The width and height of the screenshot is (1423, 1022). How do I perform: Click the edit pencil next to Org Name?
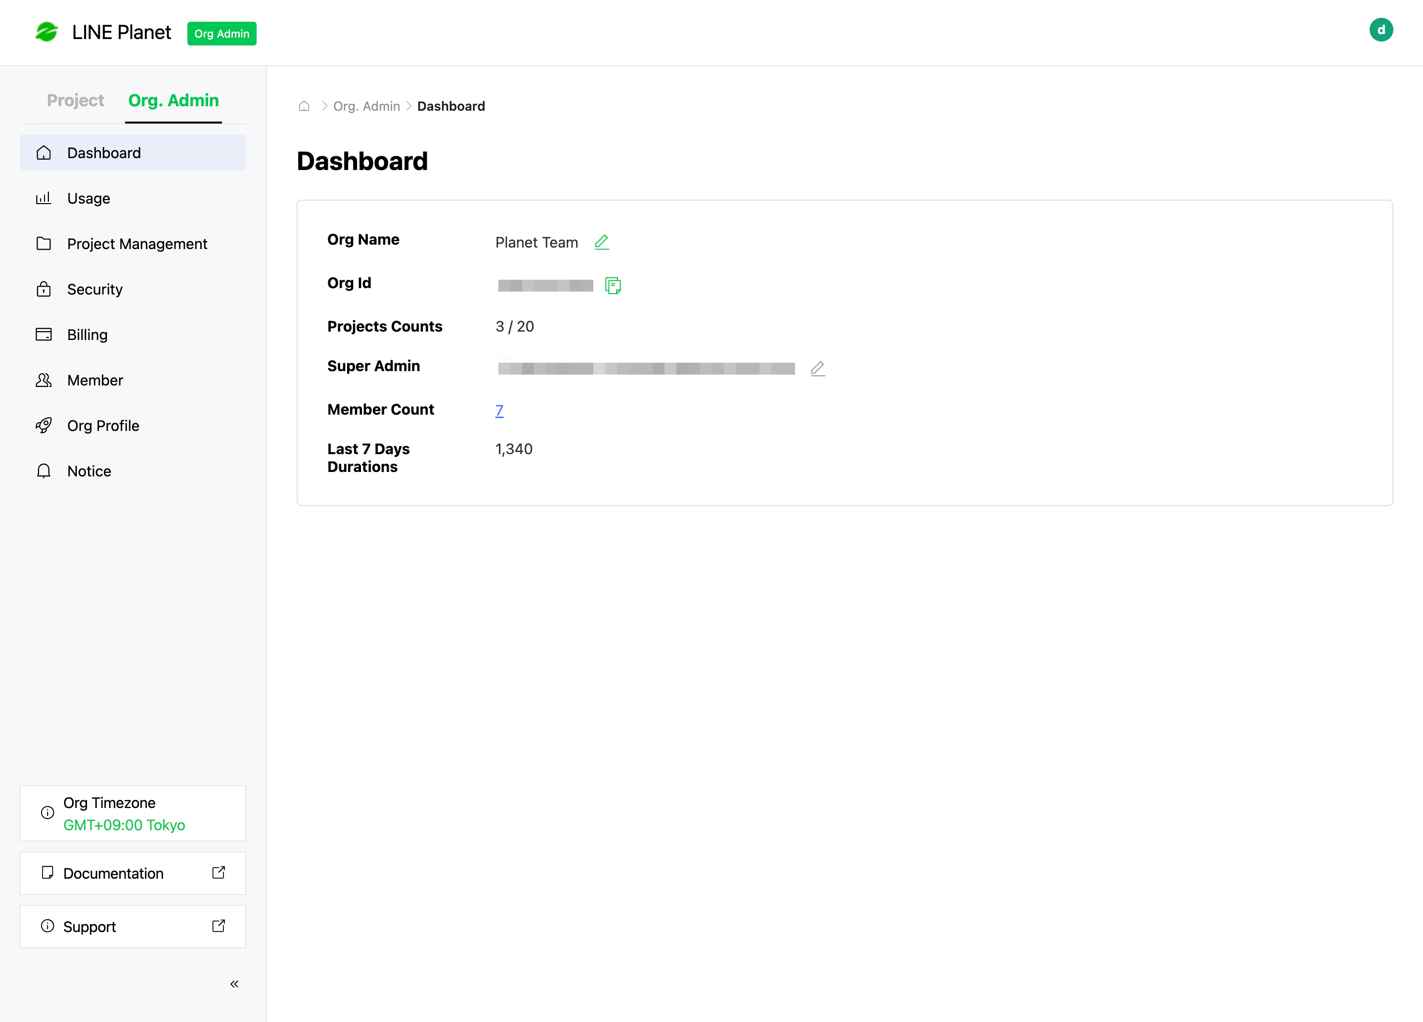(601, 242)
